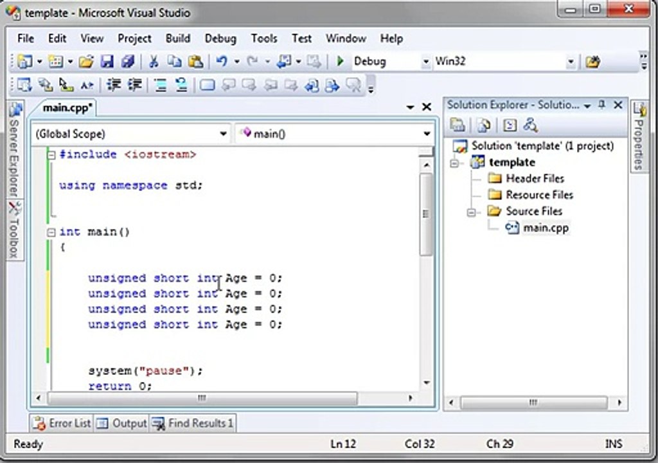Collapse the #include code region
658x463 pixels.
tap(51, 156)
